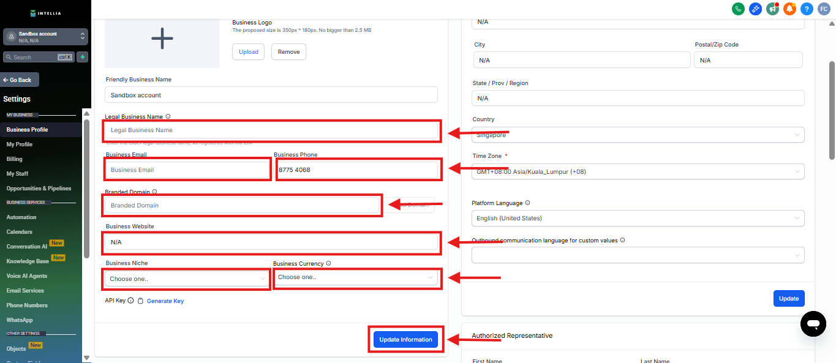Open the Sandbox account switcher
This screenshot has height=363, width=836.
pyautogui.click(x=45, y=37)
